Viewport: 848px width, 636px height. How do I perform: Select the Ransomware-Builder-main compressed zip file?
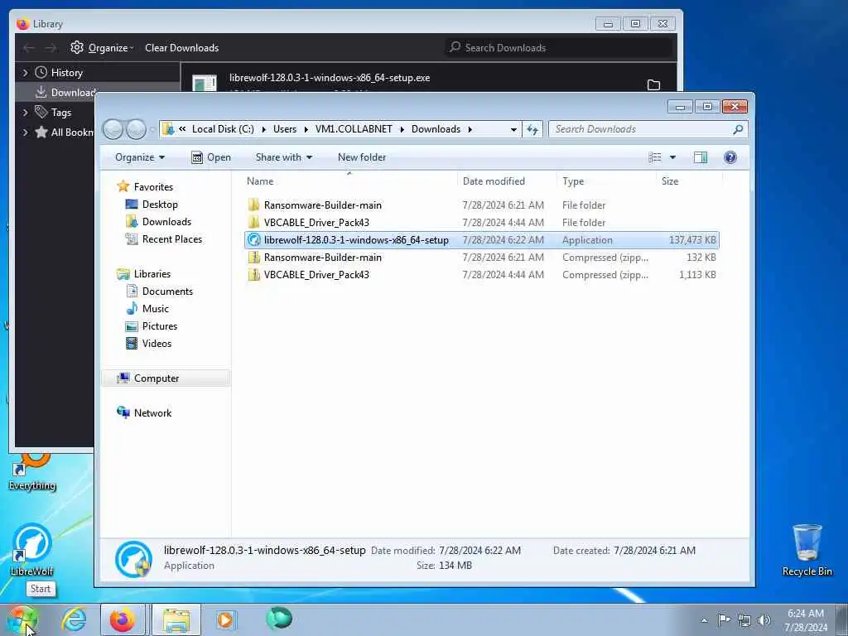point(481,258)
